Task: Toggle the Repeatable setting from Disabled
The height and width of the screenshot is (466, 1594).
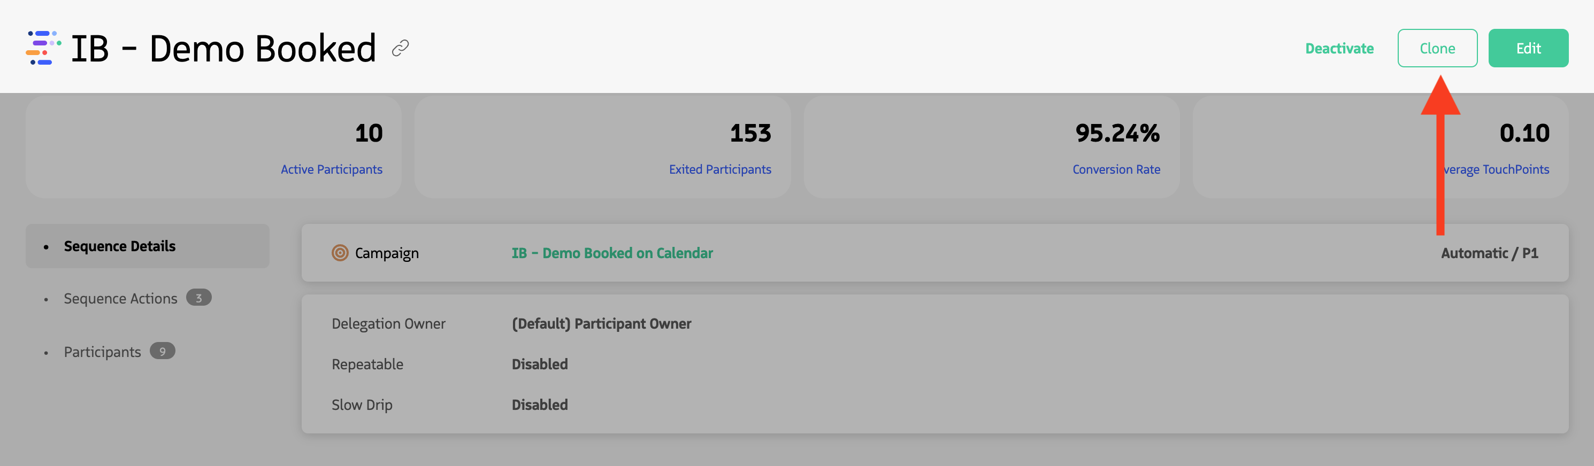Action: (539, 364)
